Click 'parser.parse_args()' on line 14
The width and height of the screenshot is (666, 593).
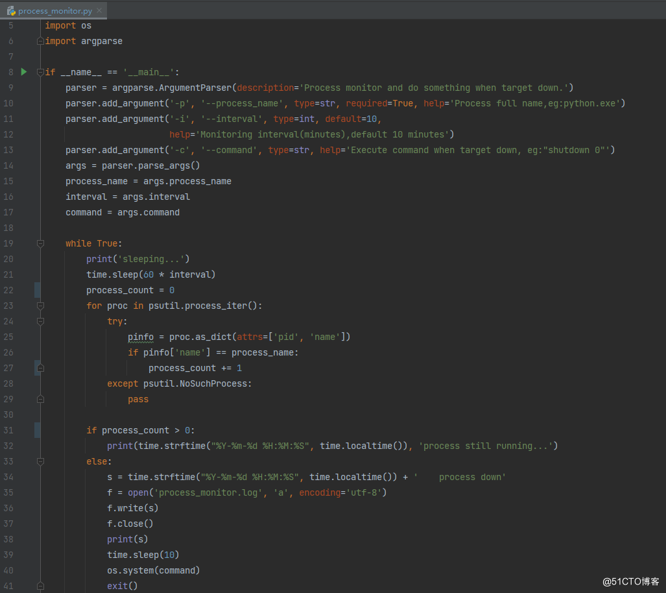[151, 166]
